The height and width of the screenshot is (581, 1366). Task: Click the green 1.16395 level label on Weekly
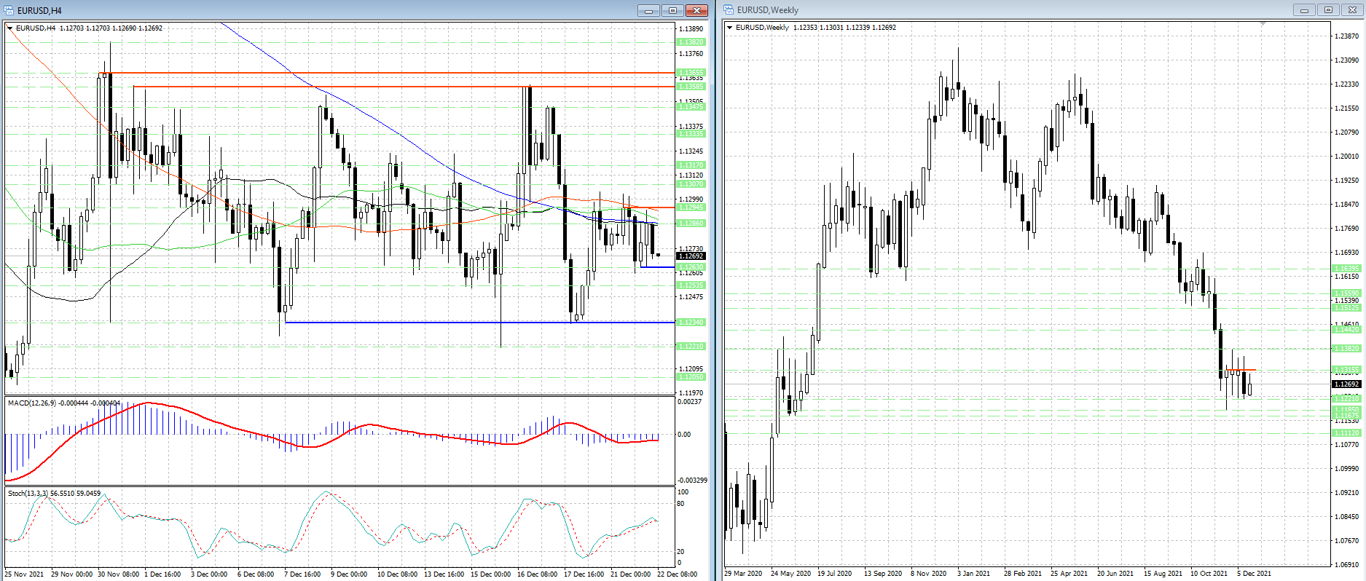click(1346, 269)
